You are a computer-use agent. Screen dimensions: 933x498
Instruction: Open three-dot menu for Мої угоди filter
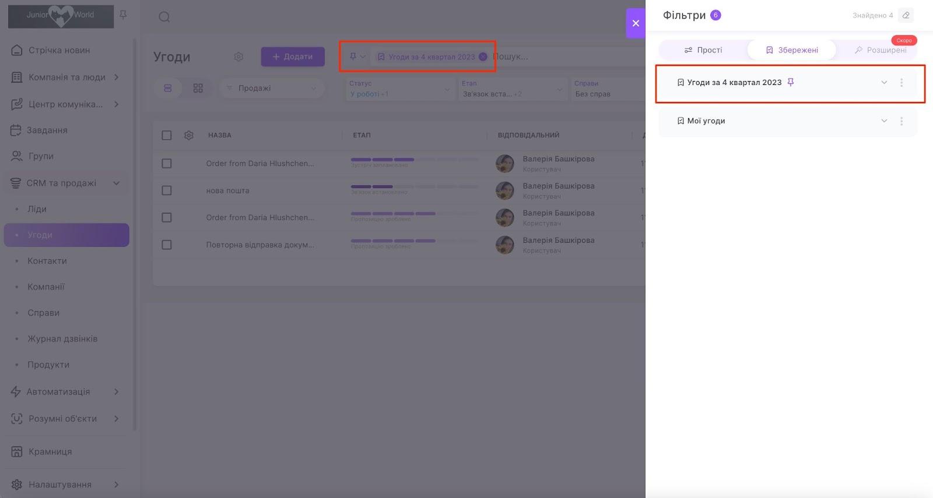click(x=902, y=121)
